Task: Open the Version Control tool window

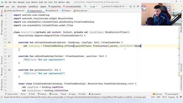Action: tap(11, 94)
